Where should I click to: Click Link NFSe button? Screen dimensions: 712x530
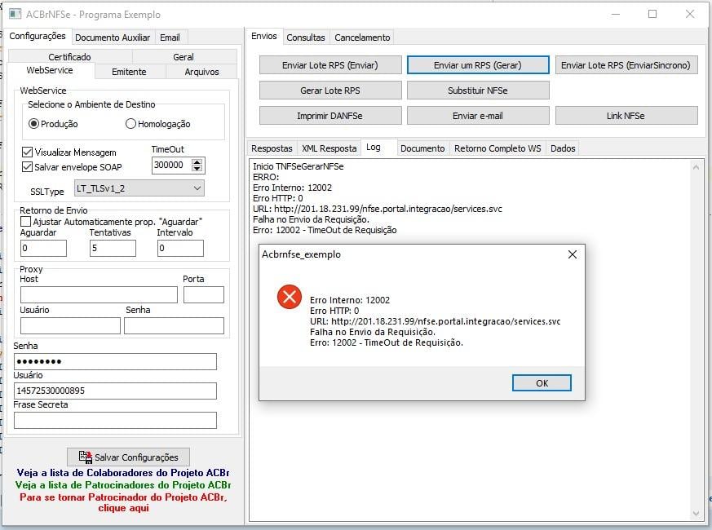(x=626, y=116)
